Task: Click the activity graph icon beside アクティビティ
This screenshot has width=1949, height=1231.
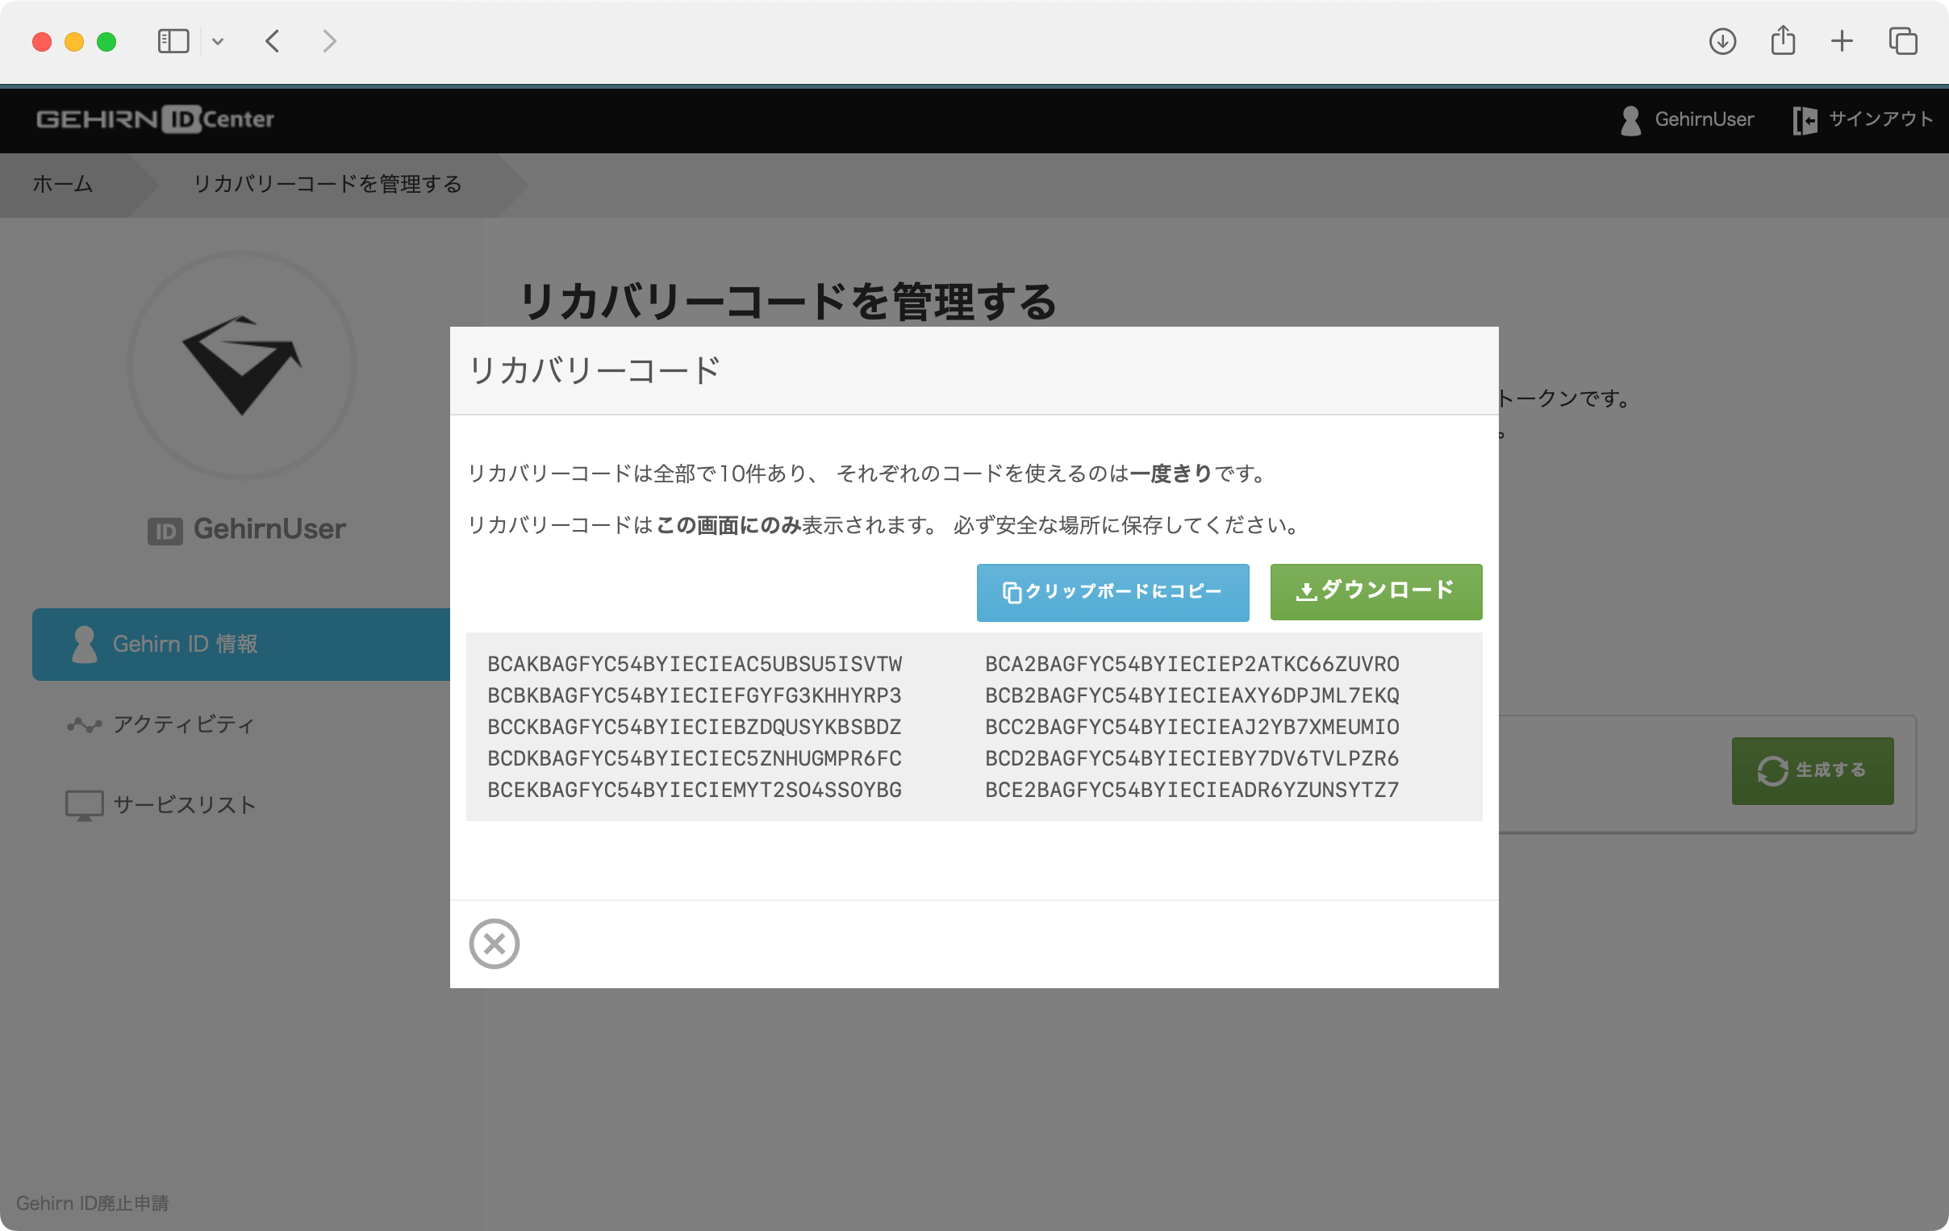Action: pyautogui.click(x=83, y=724)
